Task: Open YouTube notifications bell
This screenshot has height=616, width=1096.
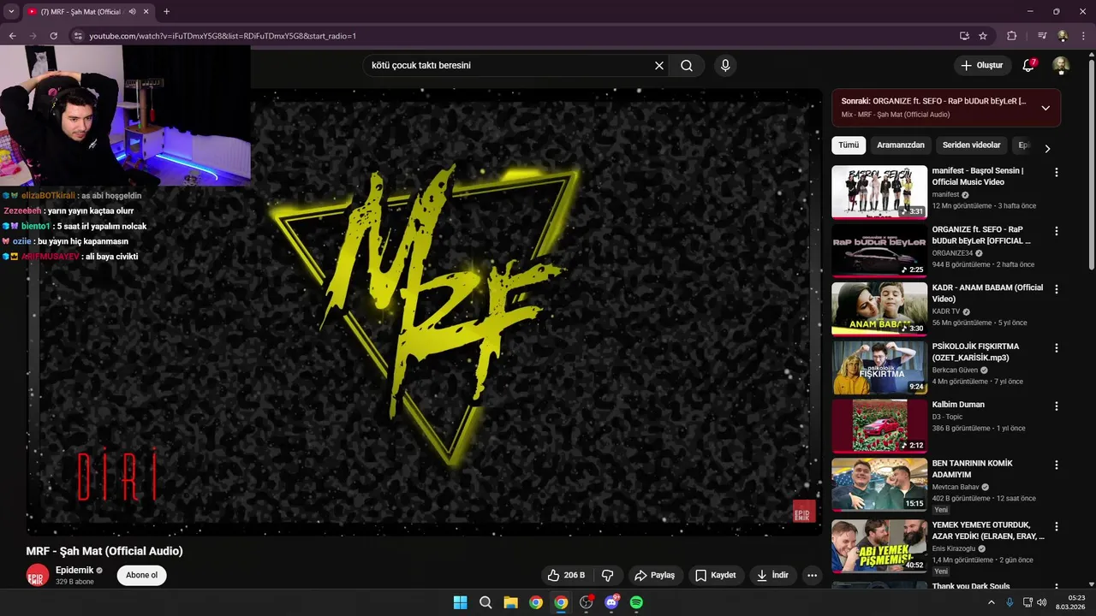Action: click(1028, 66)
